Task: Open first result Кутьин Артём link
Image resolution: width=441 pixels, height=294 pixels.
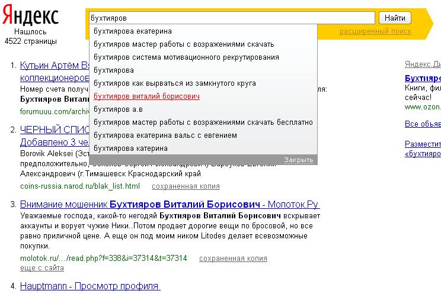Action: click(x=55, y=66)
